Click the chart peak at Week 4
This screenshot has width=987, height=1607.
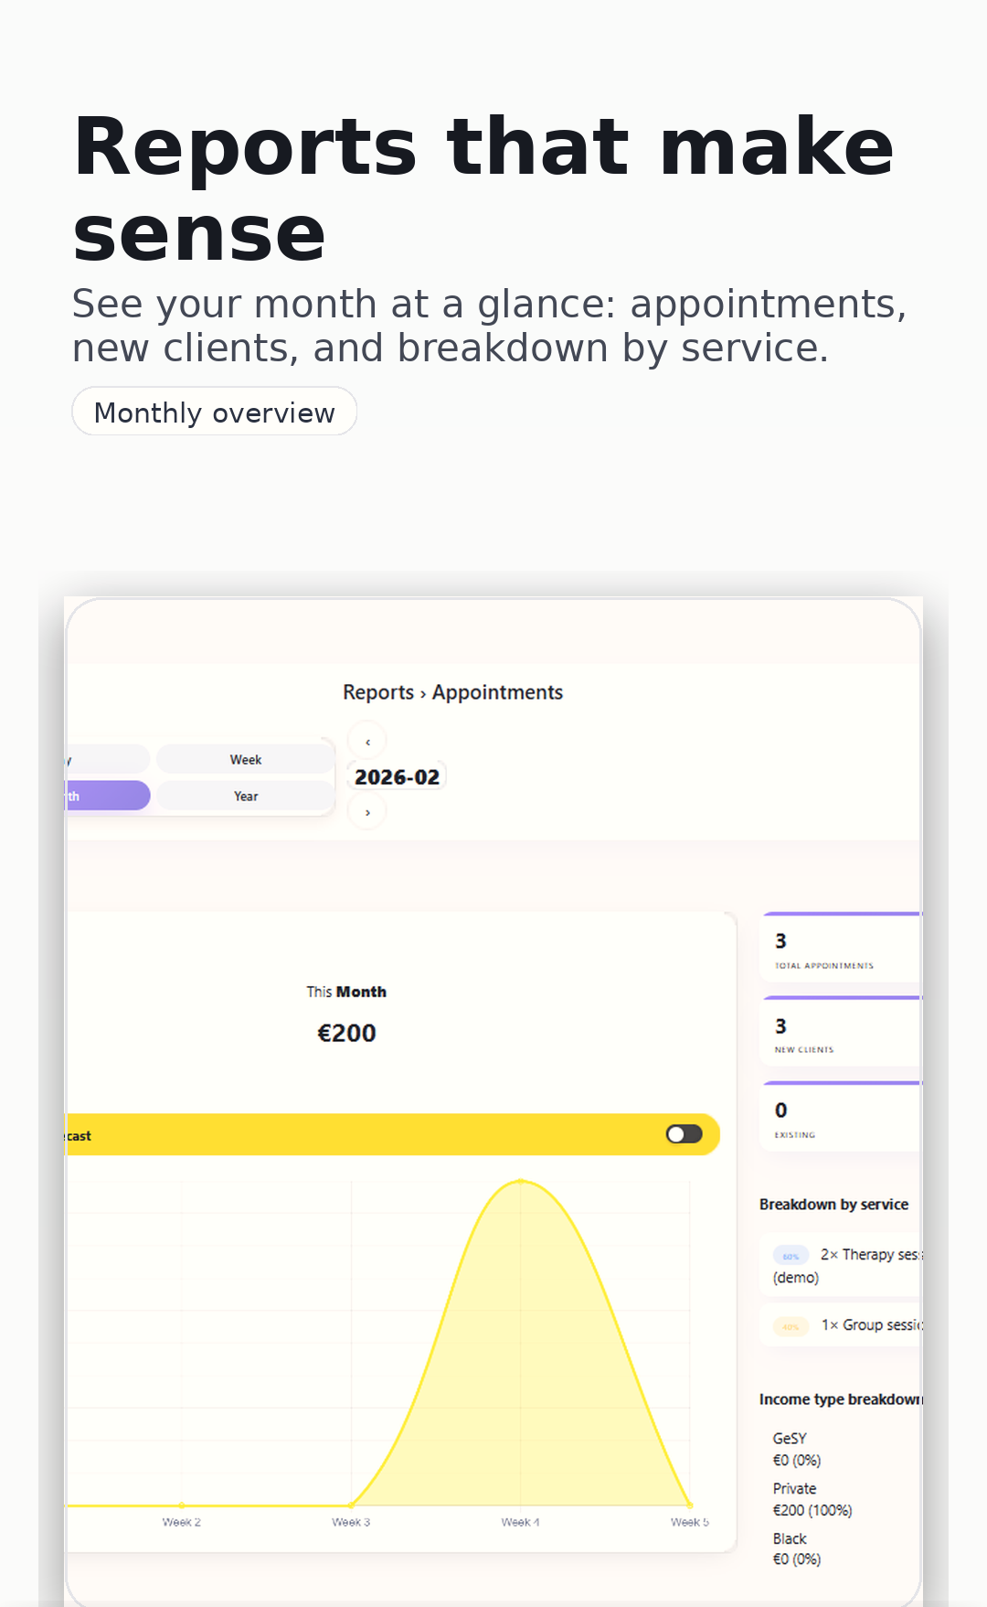[520, 1182]
